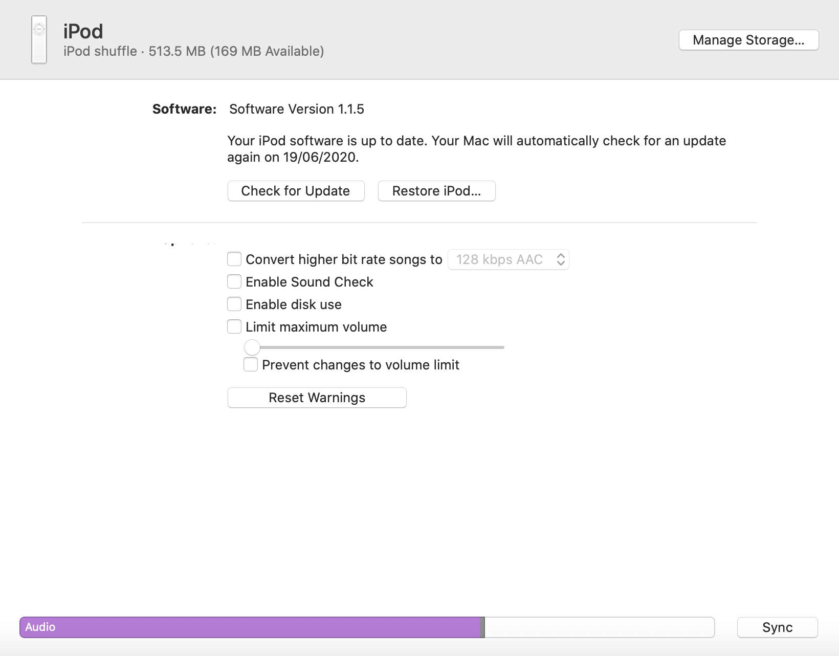Open the 128 kbps AAC bitrate dropdown

pyautogui.click(x=508, y=259)
